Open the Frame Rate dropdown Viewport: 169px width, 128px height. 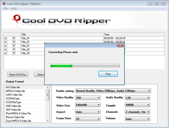(x=88, y=119)
